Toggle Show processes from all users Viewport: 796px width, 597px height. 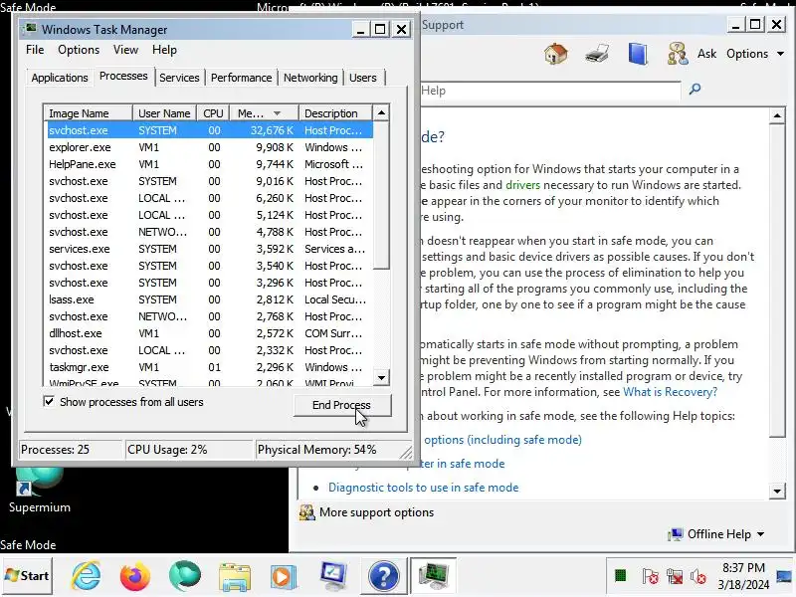(x=49, y=402)
